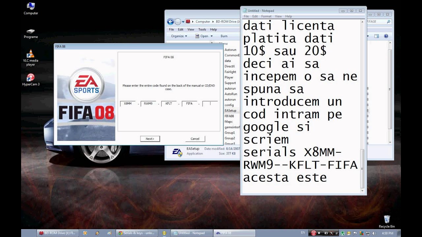Open the Explorer window's Help menu
The height and width of the screenshot is (237, 422).
click(x=213, y=29)
